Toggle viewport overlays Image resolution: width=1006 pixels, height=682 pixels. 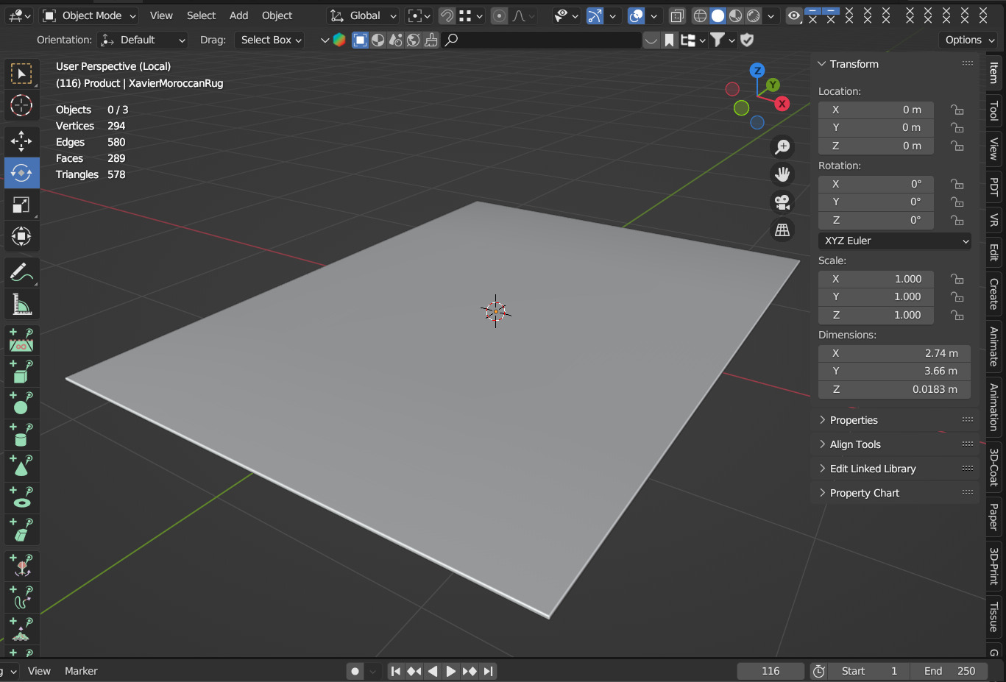pyautogui.click(x=637, y=15)
